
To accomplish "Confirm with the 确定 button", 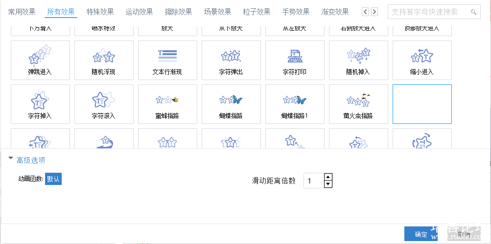I will coord(421,235).
